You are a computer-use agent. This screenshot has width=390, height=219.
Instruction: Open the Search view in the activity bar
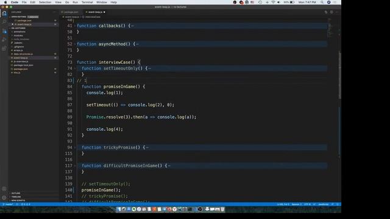(4, 22)
